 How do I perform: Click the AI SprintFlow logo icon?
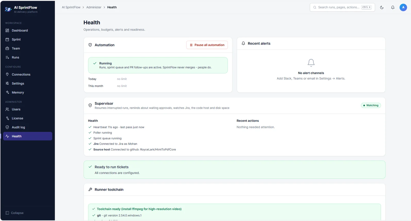(8, 9)
